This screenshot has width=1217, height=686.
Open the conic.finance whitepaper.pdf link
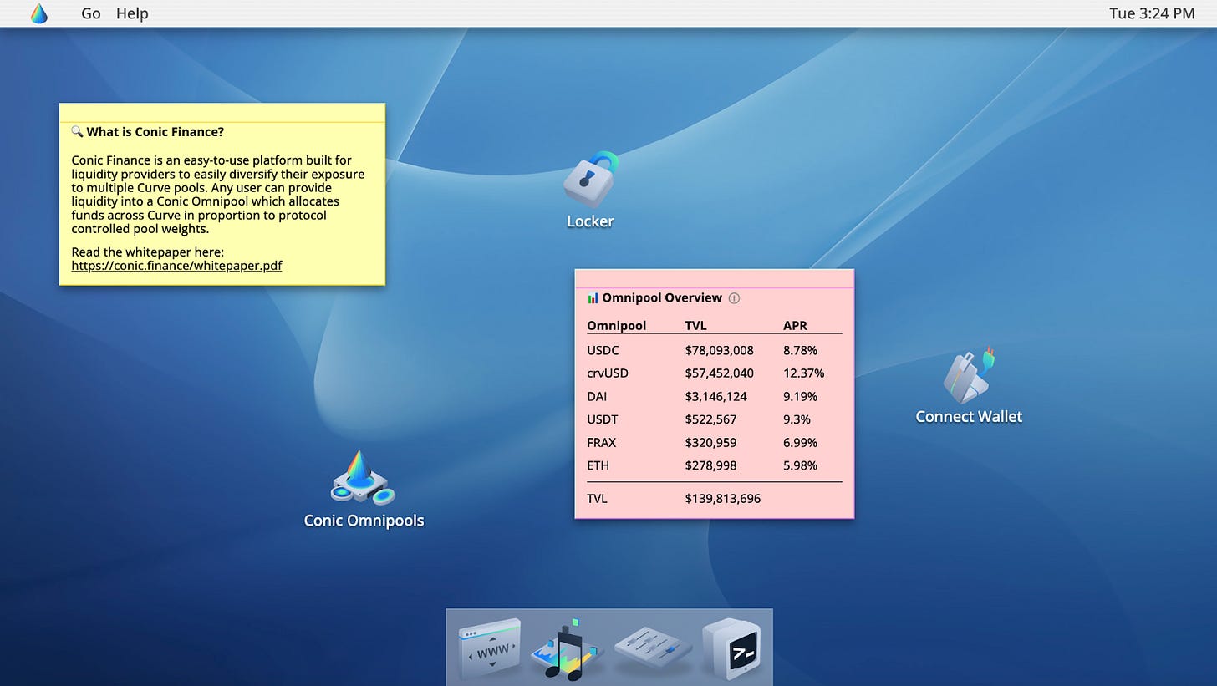[176, 266]
